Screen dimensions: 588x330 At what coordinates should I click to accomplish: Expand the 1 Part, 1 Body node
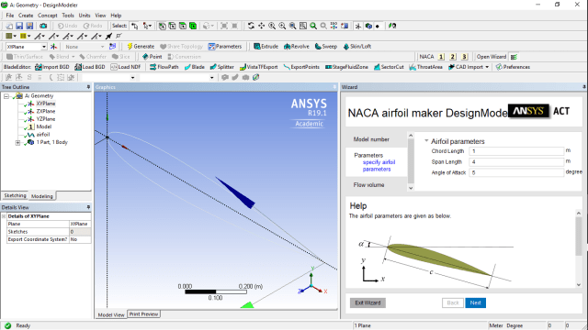17,143
